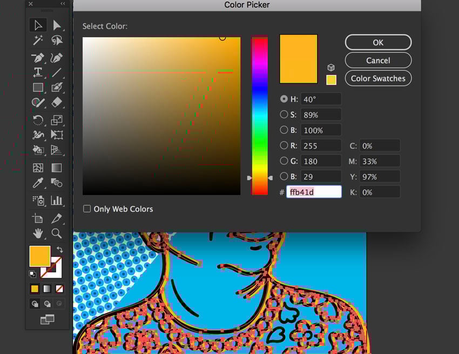Select the Eyedropper tool
459x354 pixels.
(x=38, y=183)
